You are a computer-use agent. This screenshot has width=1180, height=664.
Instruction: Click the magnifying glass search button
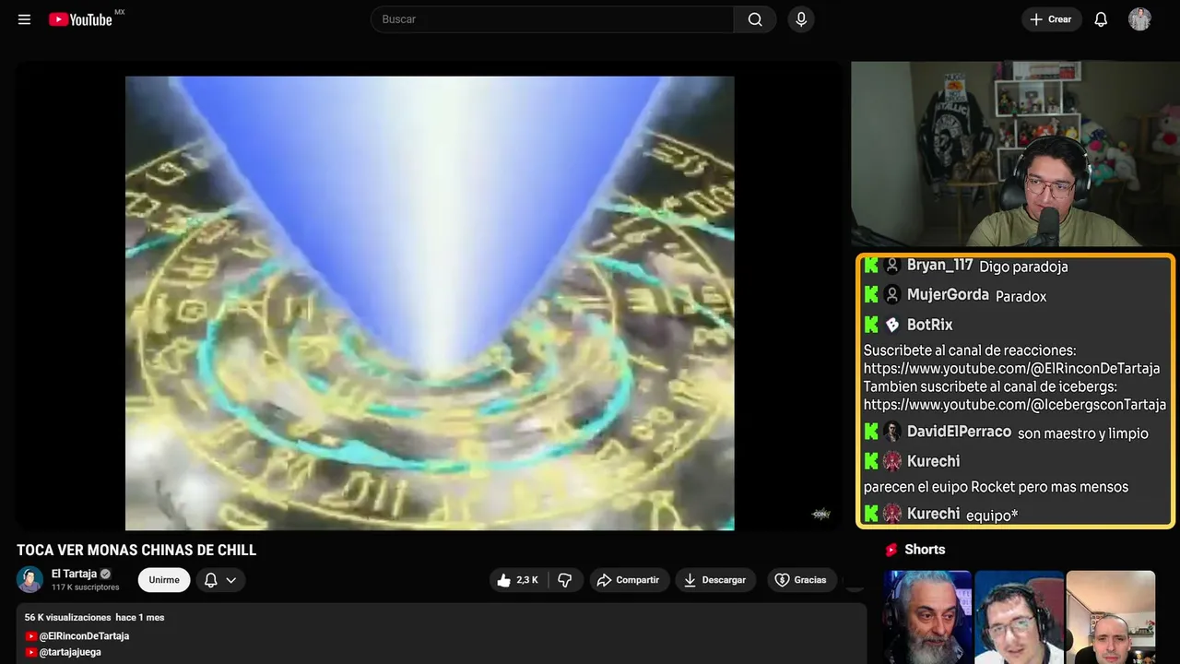(755, 19)
